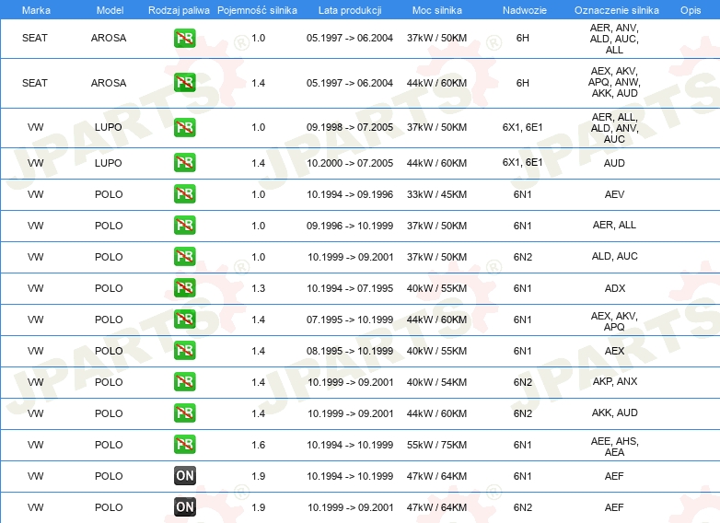Click the petrol icon in the POLO 1.3 ADX row

point(184,288)
